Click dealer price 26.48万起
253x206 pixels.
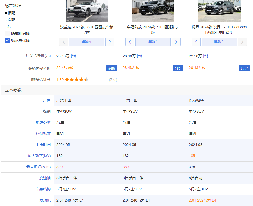[x=131, y=68]
